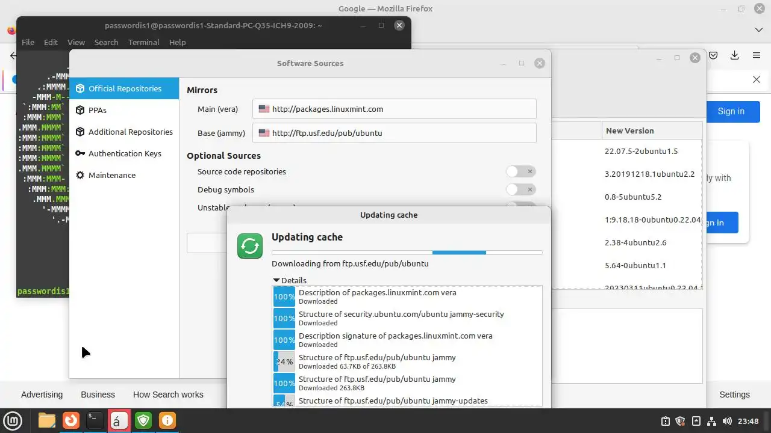Click the tray icon left of the network icon
The width and height of the screenshot is (771, 433).
(696, 422)
